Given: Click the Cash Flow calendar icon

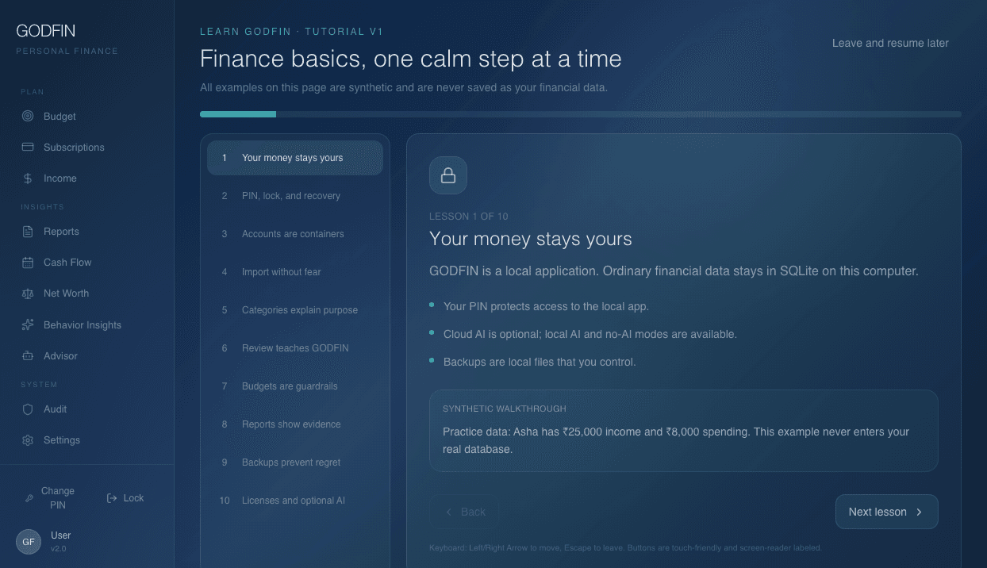Looking at the screenshot, I should [x=28, y=263].
